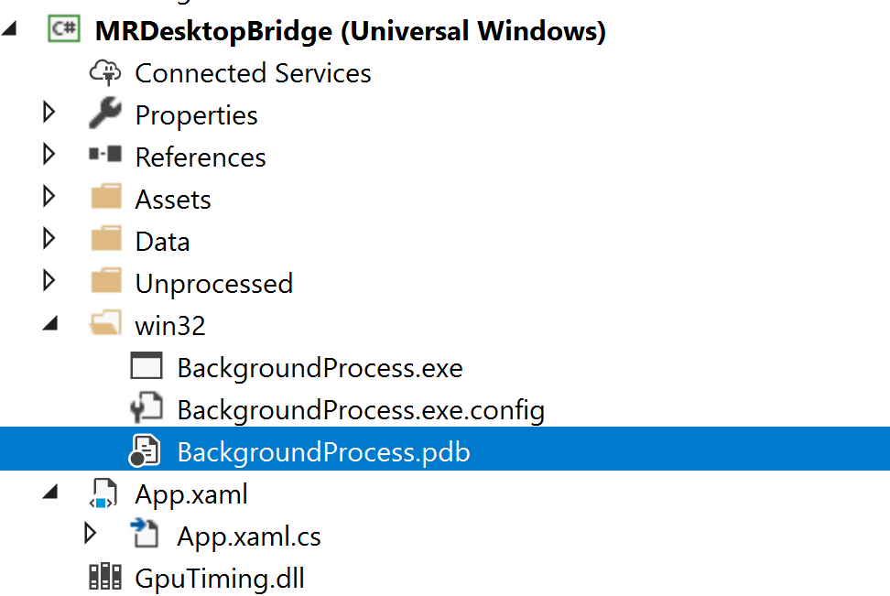Click the App.xaml file icon

[103, 495]
